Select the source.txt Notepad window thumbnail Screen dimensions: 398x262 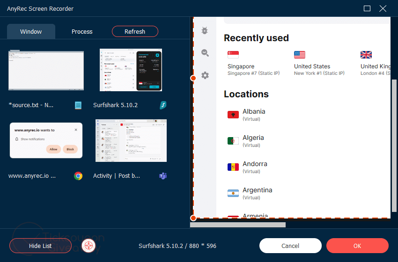pos(46,70)
